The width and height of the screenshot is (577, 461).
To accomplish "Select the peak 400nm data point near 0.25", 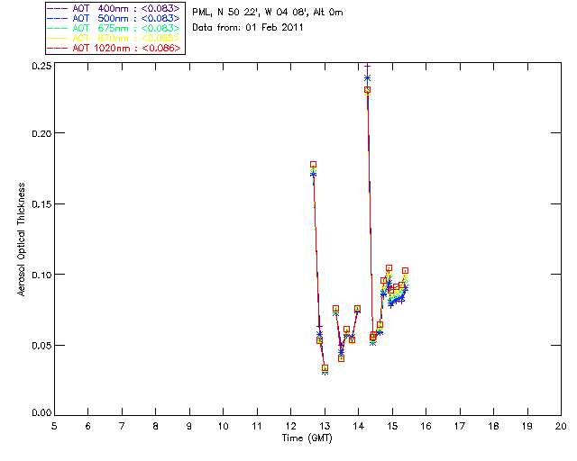I will [x=367, y=66].
